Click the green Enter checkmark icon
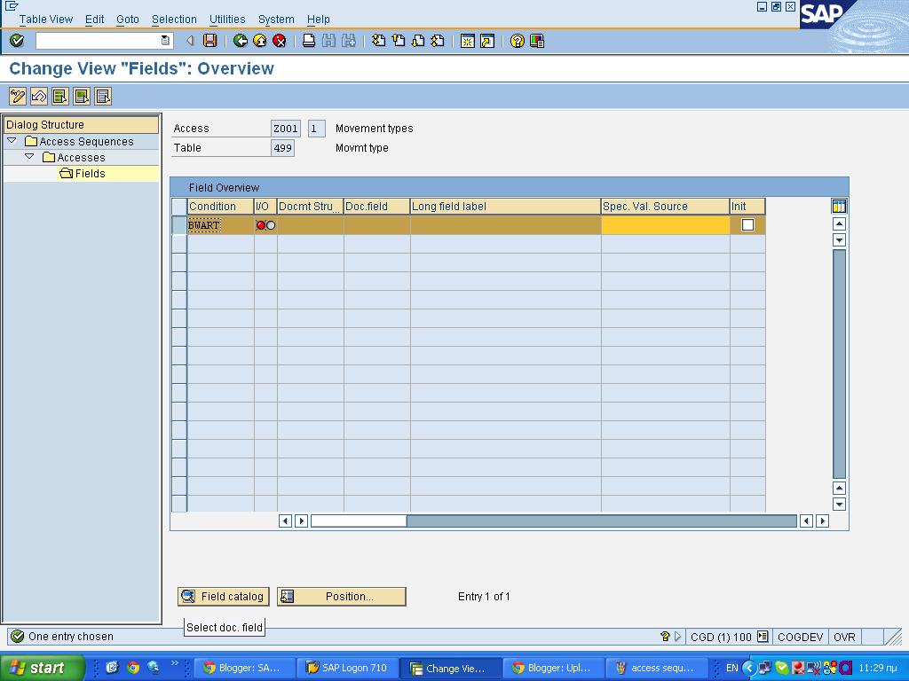Viewport: 909px width, 681px height. point(17,41)
